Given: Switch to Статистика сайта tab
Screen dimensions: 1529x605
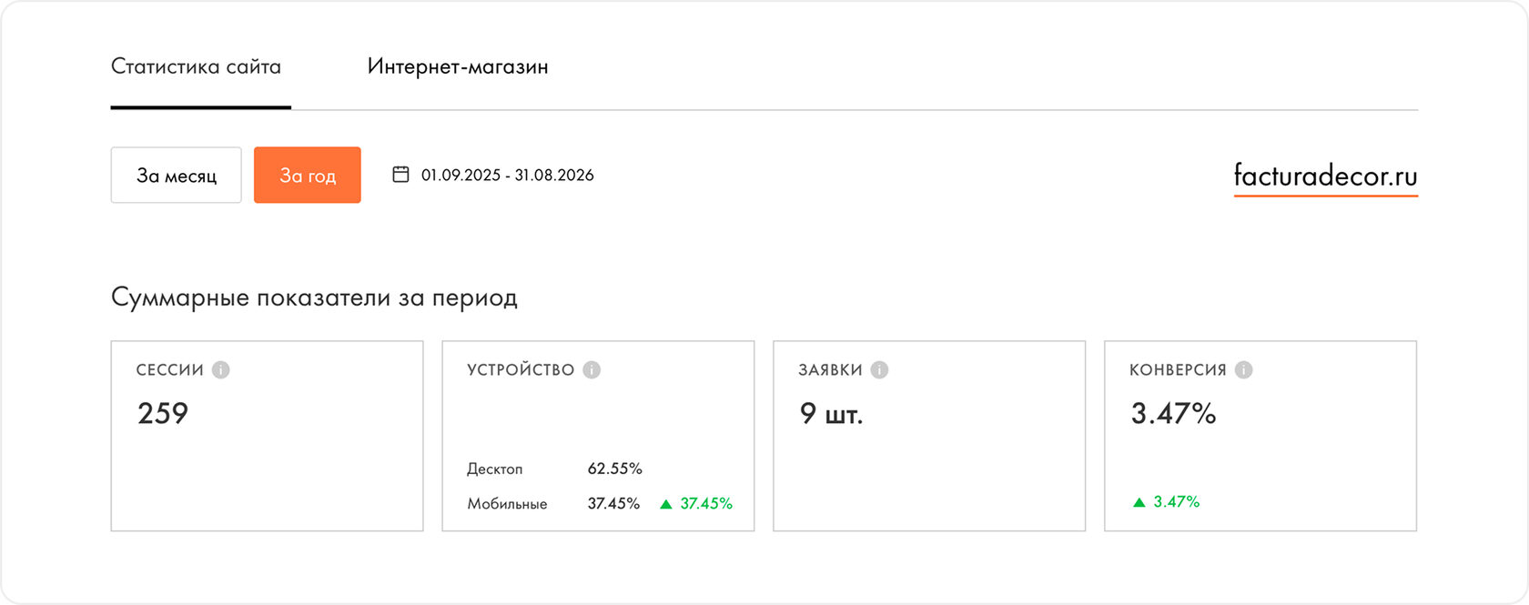Looking at the screenshot, I should [196, 66].
